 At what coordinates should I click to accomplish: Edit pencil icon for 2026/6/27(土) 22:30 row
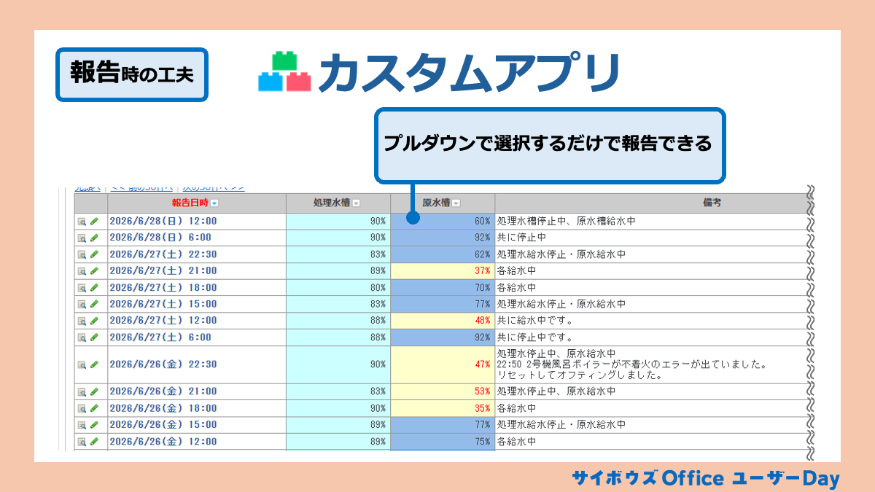pos(94,254)
